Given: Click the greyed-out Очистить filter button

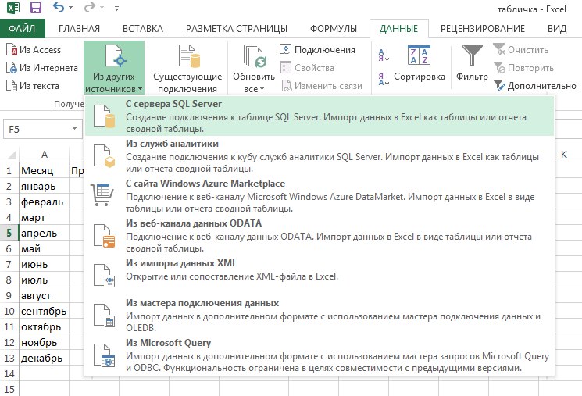Looking at the screenshot, I should point(521,50).
